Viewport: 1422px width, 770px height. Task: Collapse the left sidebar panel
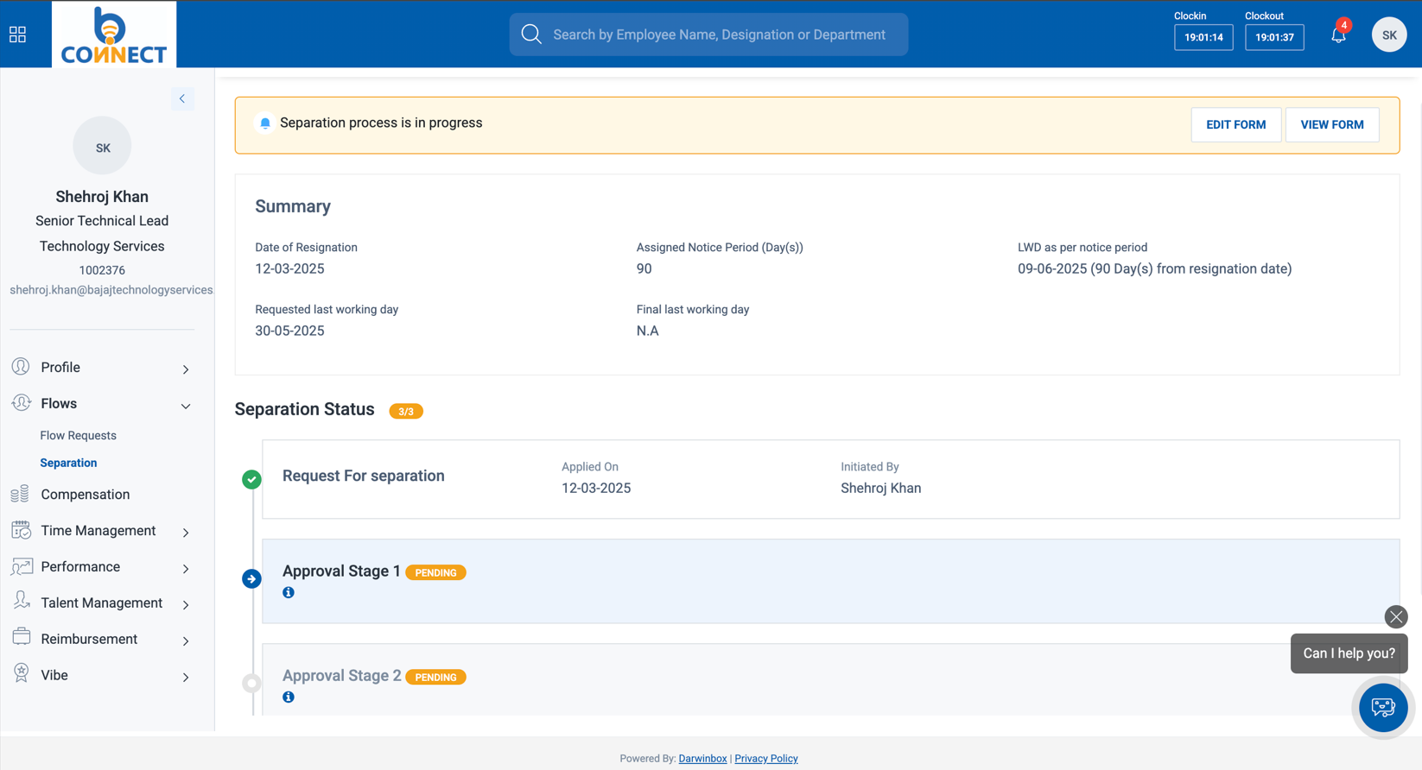pyautogui.click(x=182, y=99)
